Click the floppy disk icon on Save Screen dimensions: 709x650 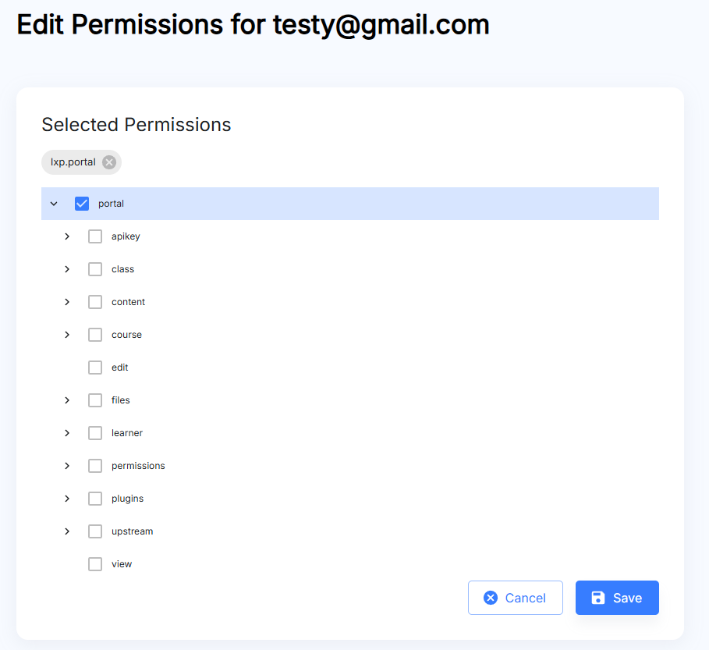[x=598, y=598]
